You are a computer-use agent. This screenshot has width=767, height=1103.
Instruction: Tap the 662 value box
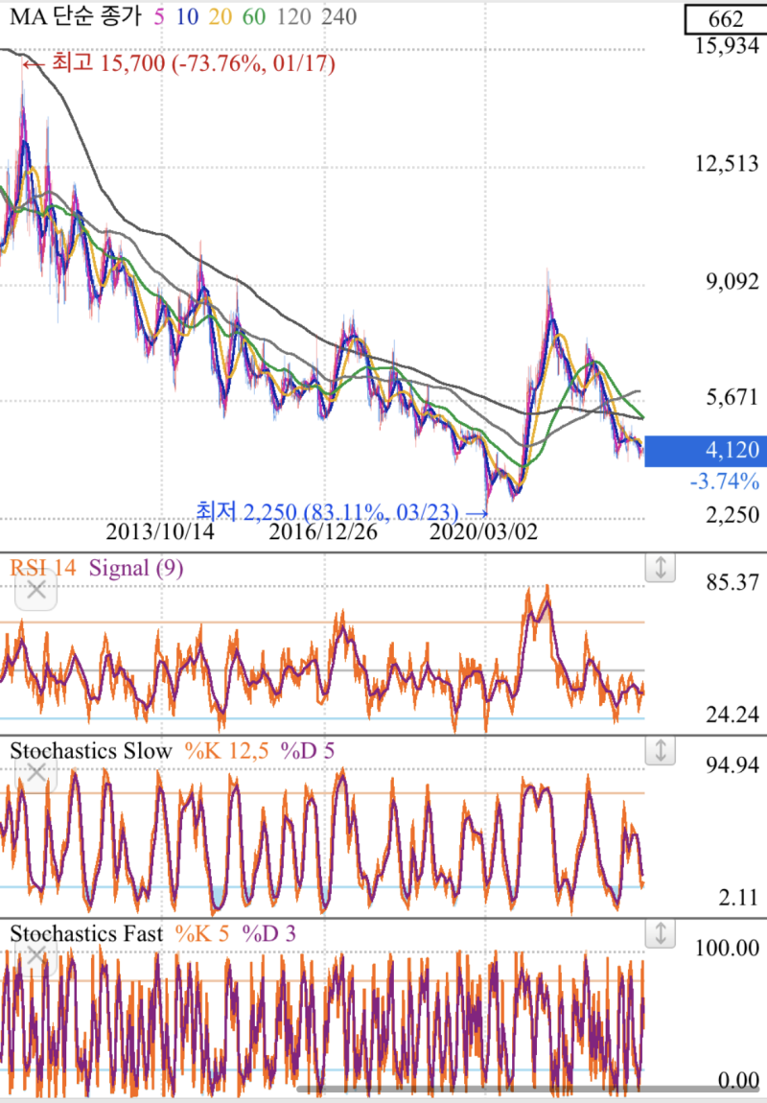pos(726,19)
